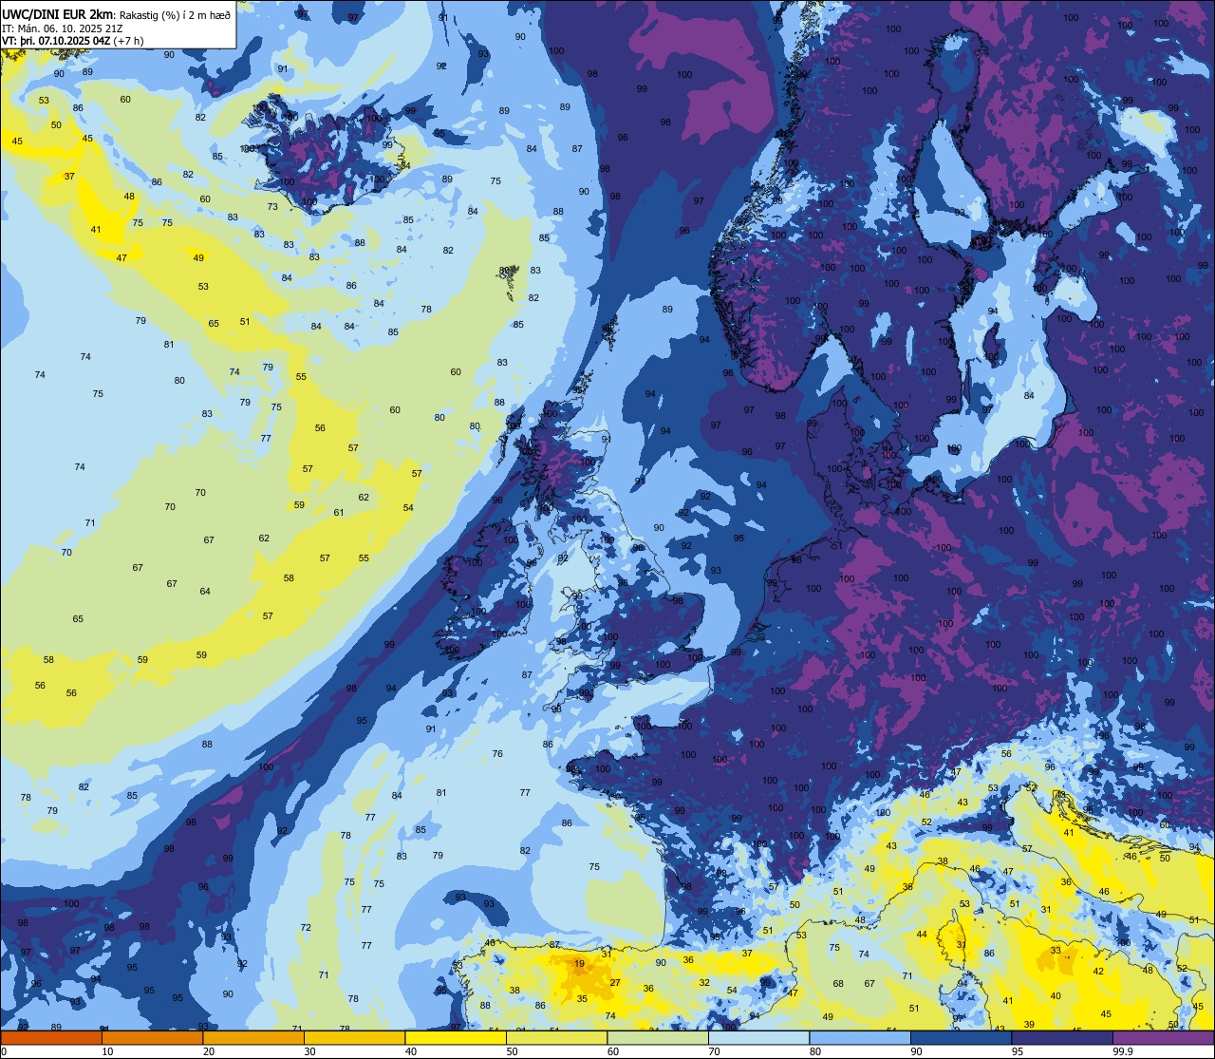Click the legend tick label '10'

pos(107,1051)
